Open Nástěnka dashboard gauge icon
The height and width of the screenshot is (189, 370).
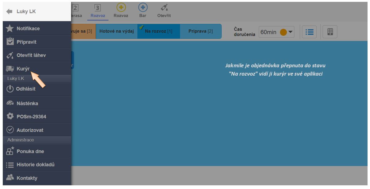point(10,103)
